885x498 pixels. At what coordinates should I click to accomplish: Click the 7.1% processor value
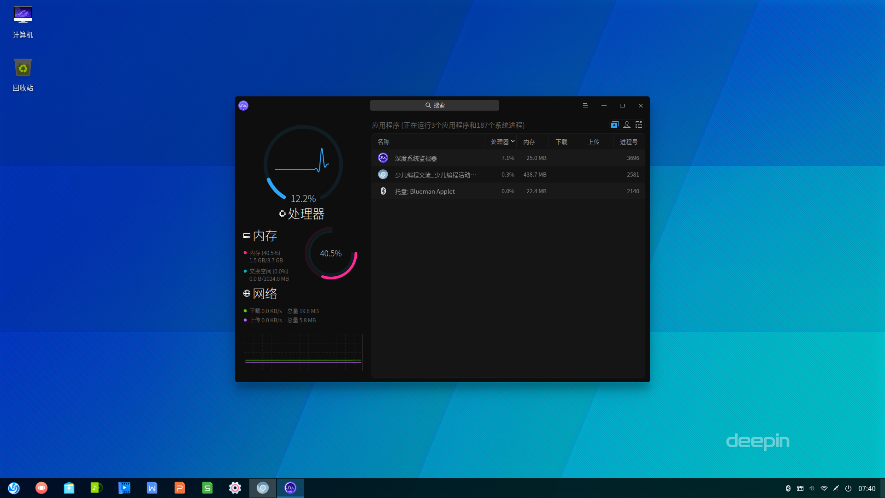[507, 158]
